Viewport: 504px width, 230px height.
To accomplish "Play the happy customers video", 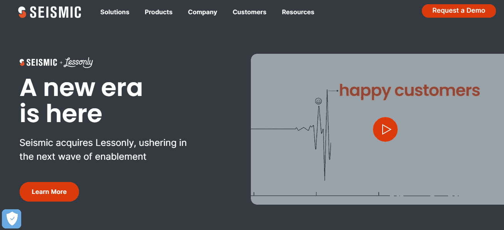I will [x=385, y=129].
